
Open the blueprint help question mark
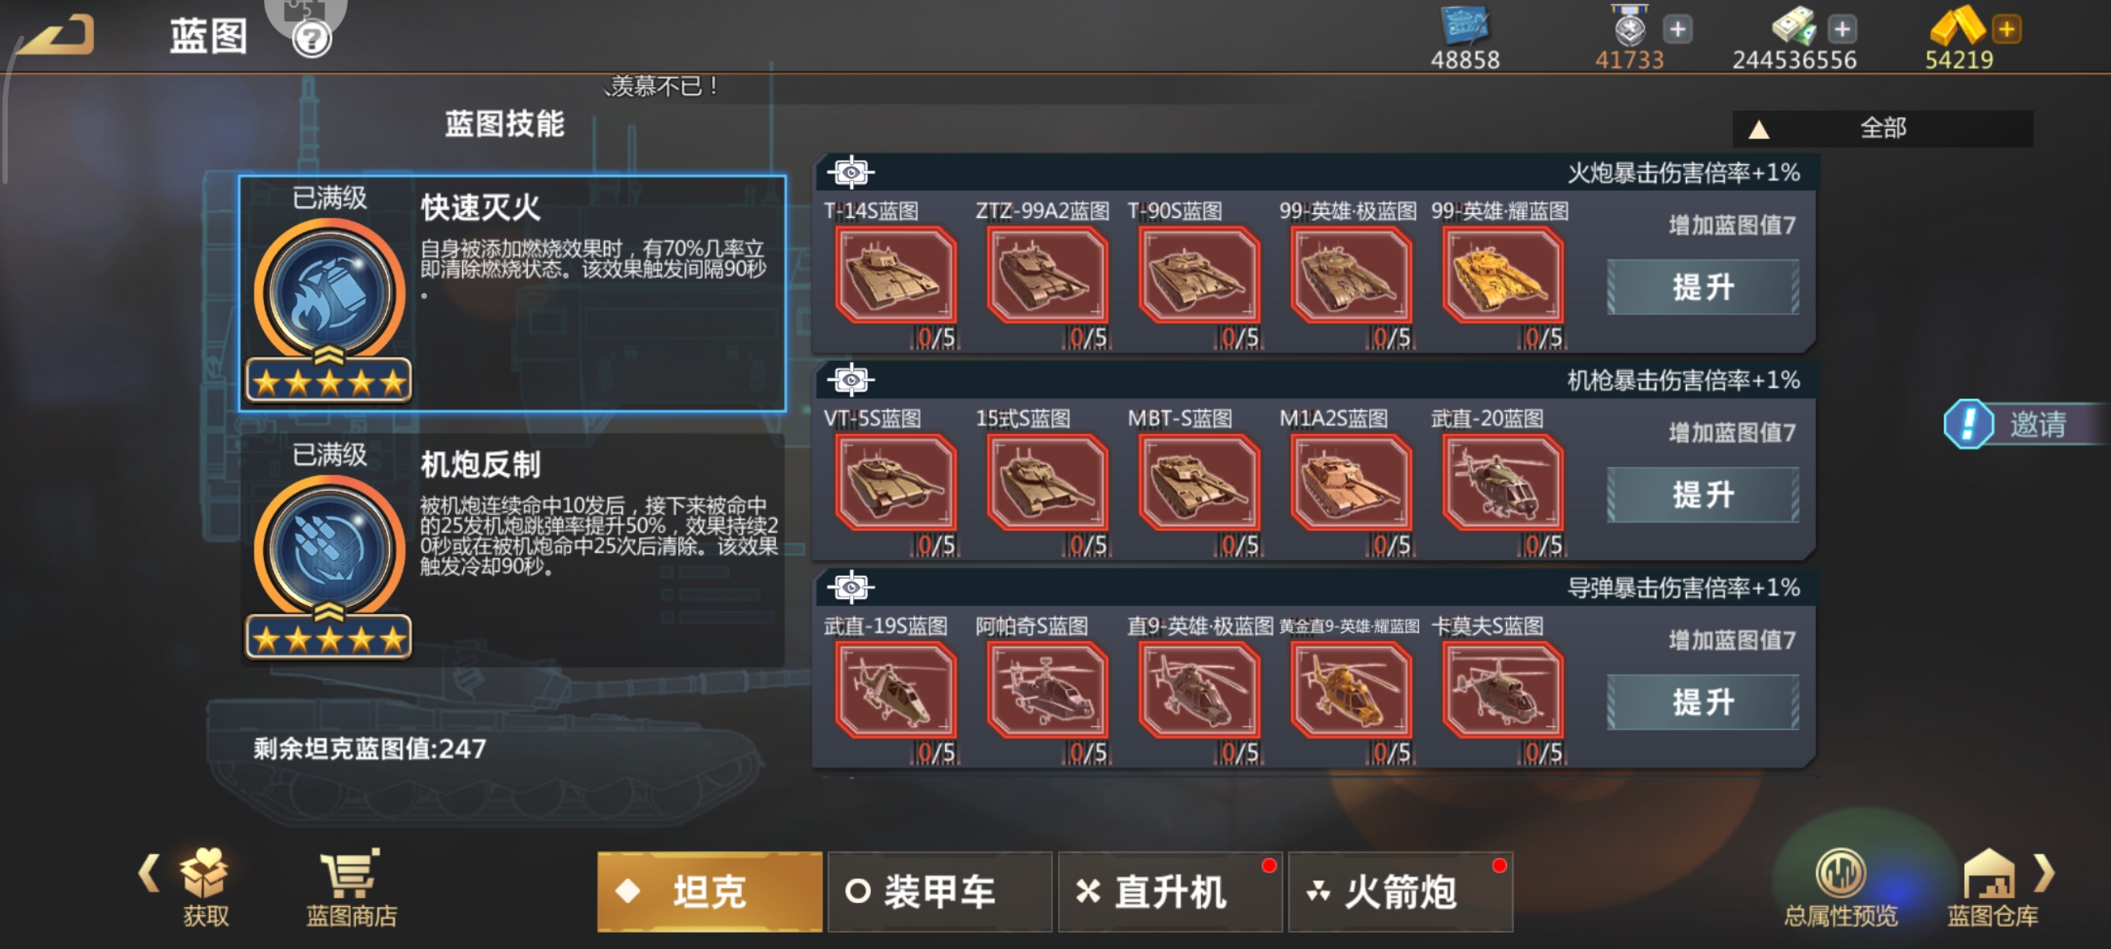pos(311,38)
